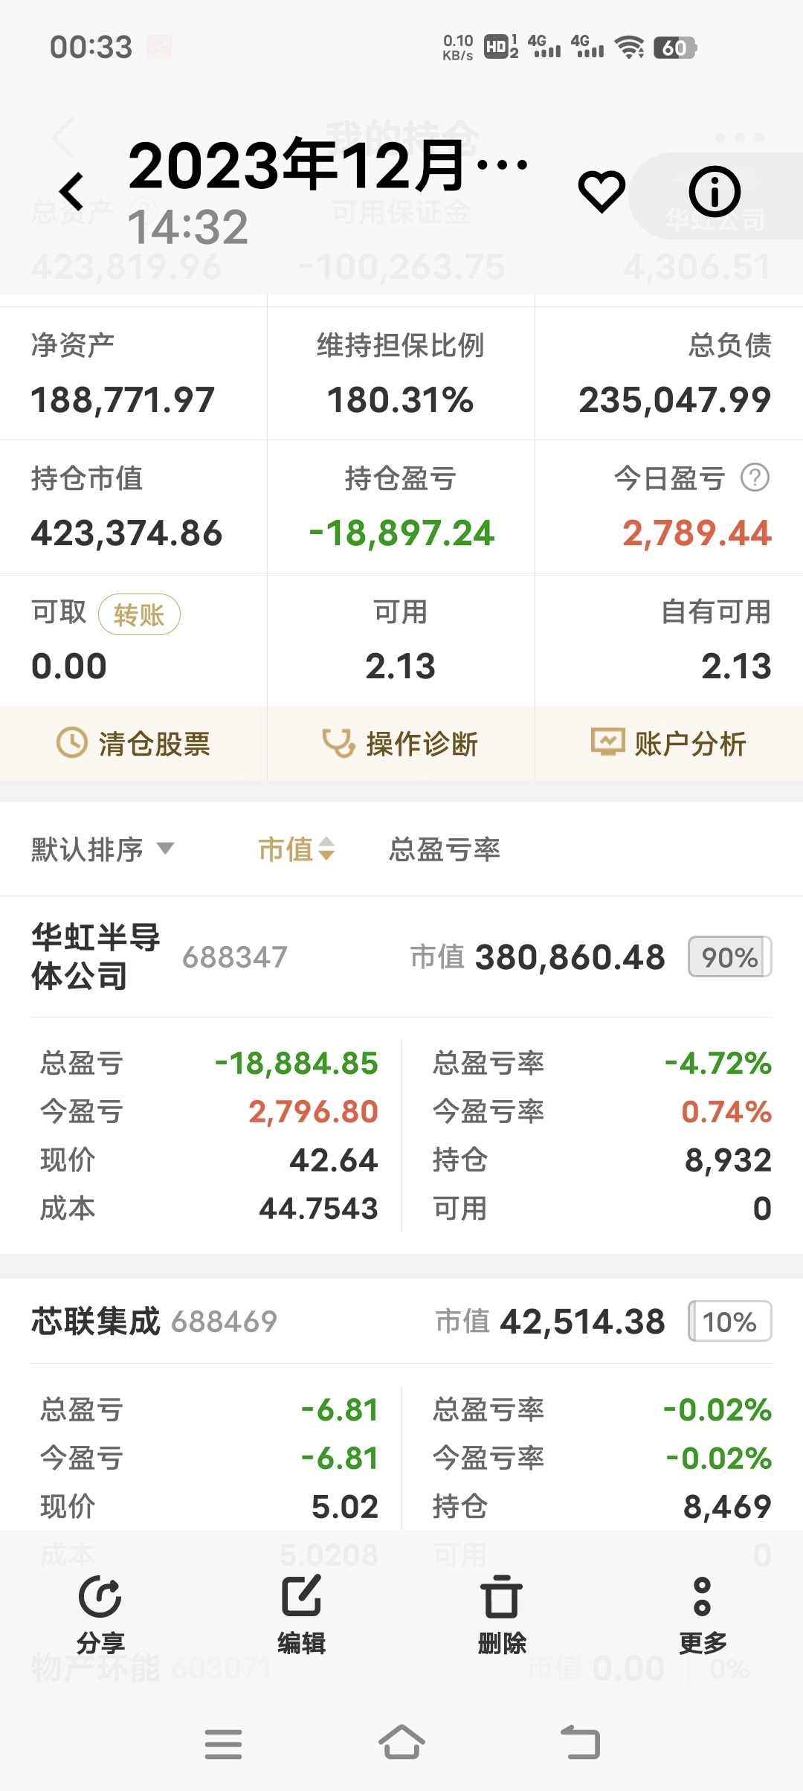
Task: Tap current price 5.02
Action: pos(345,1506)
